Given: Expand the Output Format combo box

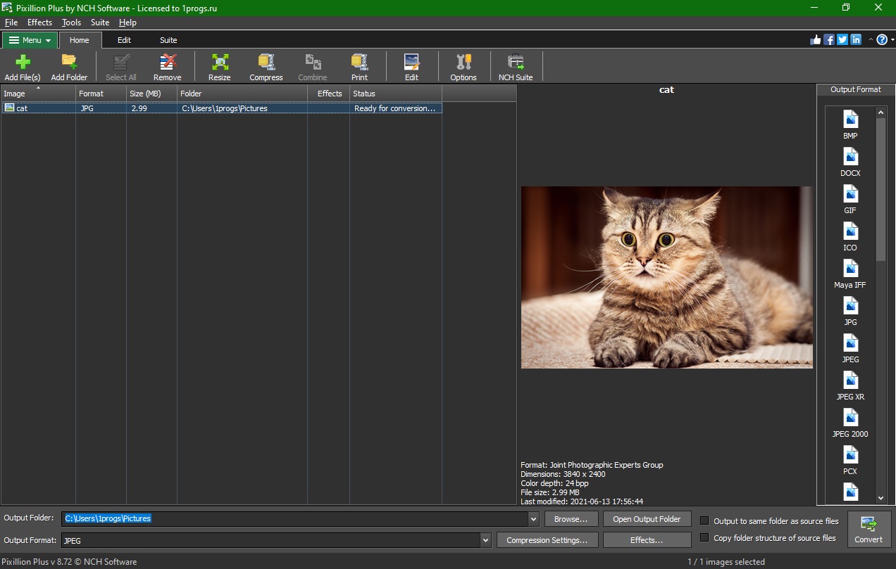Looking at the screenshot, I should (485, 540).
